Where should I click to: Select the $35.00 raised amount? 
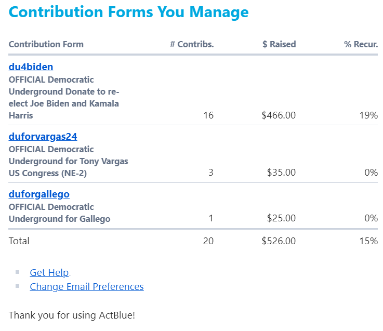pyautogui.click(x=281, y=173)
